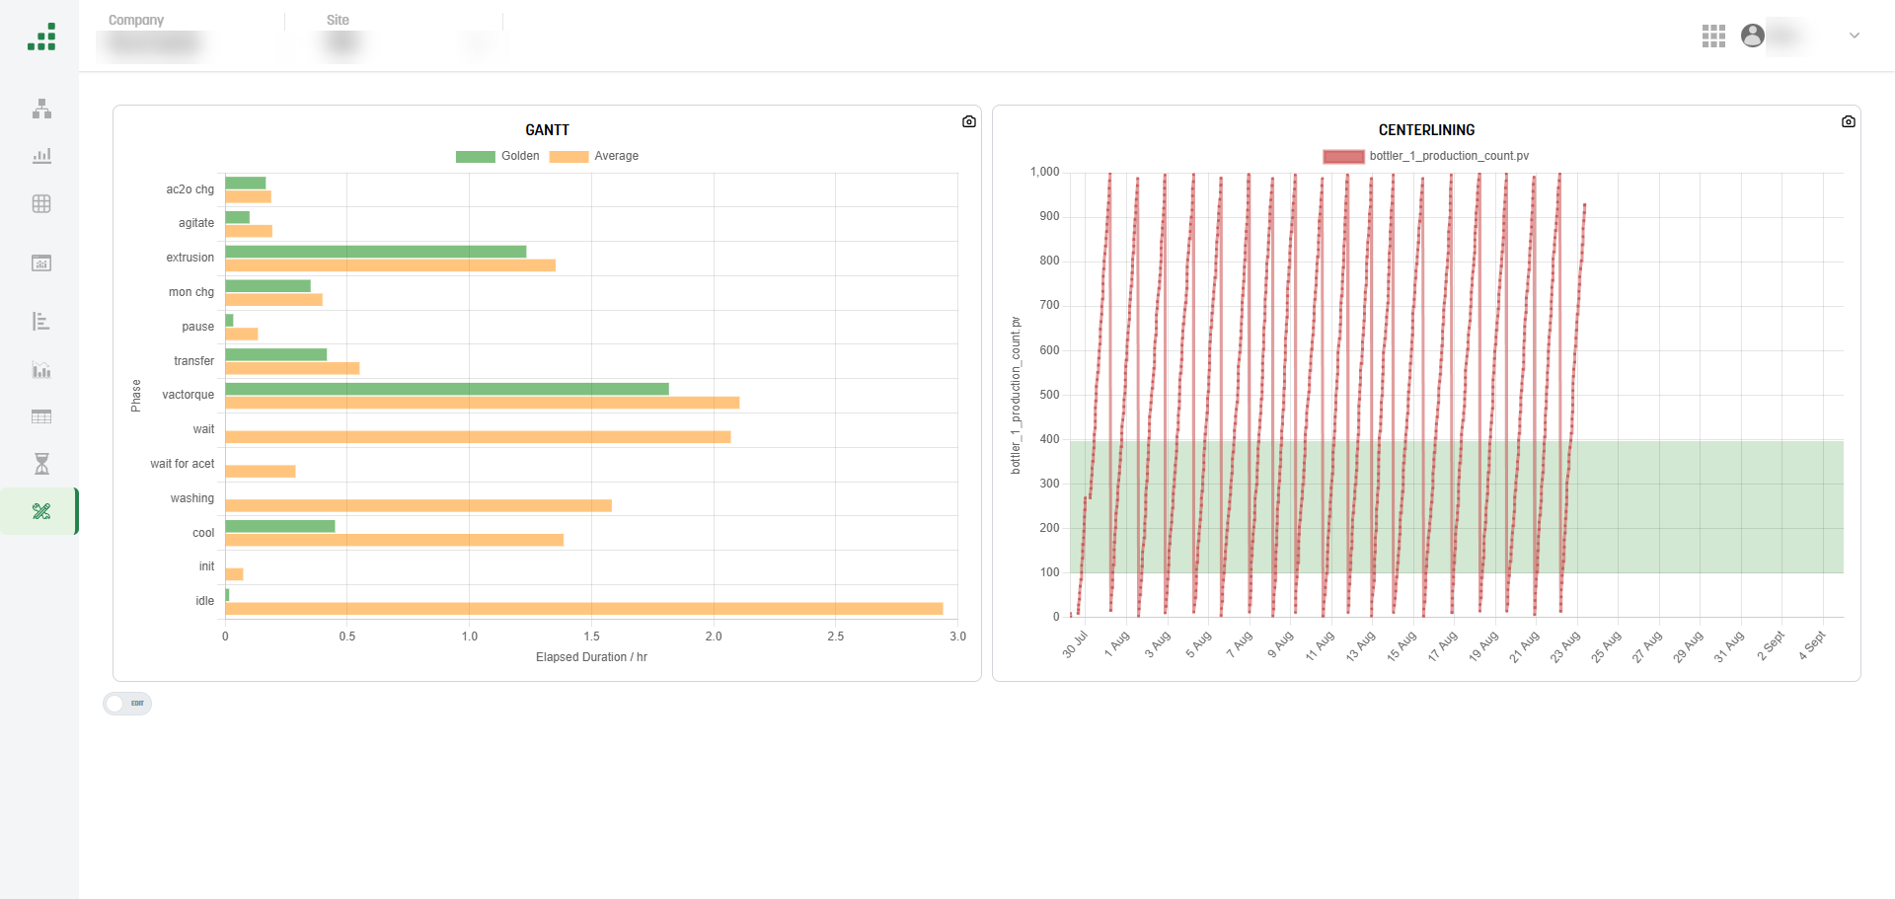The width and height of the screenshot is (1895, 899).
Task: Toggle the Golden legend series
Action: [497, 156]
